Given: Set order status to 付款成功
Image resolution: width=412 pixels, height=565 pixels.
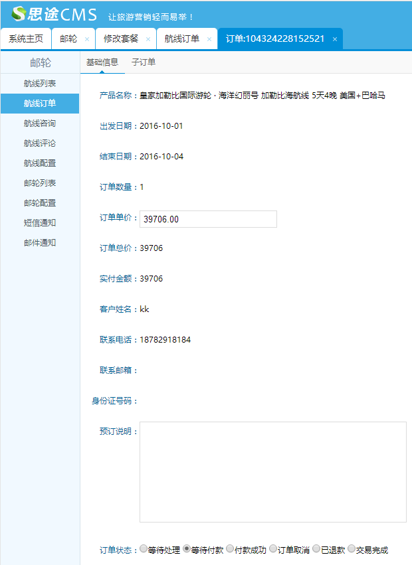Looking at the screenshot, I should point(230,549).
